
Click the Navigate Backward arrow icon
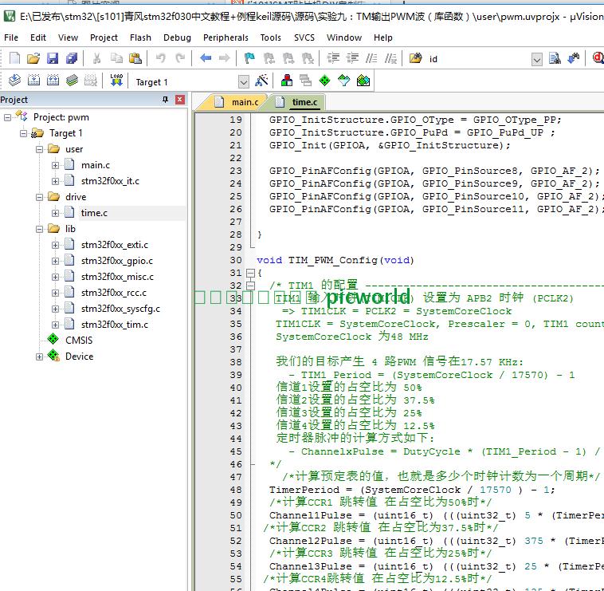206,58
